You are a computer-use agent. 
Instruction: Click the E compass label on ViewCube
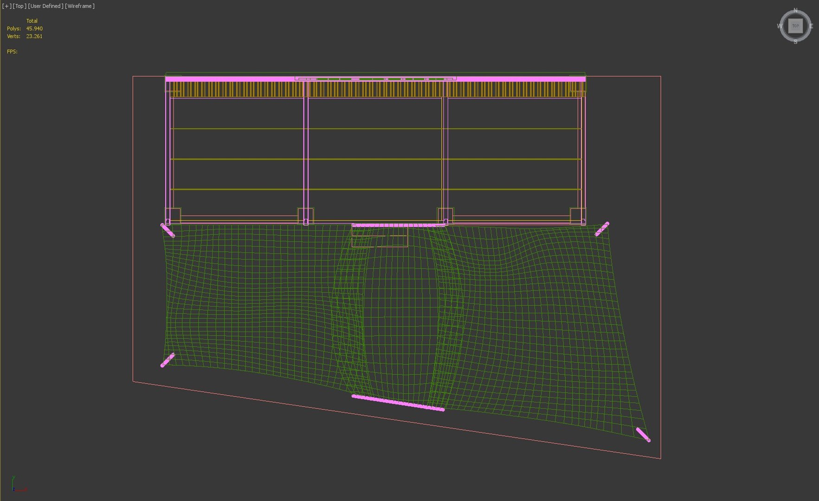coord(811,26)
